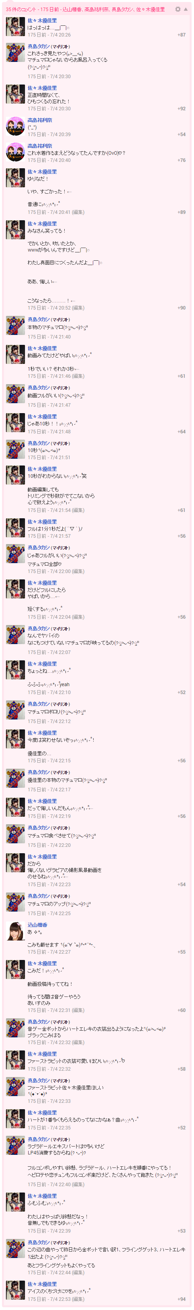This screenshot has height=1310, width=194.
Task: Click the +92 count on 20:30 comment
Action: [181, 109]
